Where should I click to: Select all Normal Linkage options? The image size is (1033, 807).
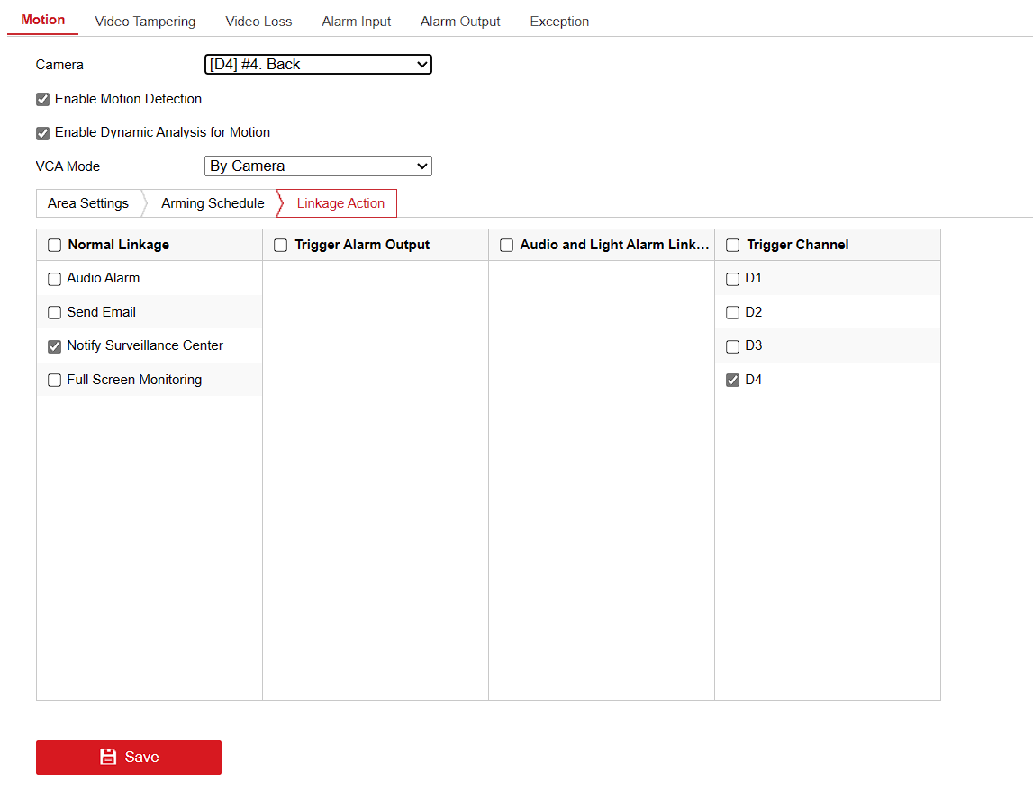click(55, 246)
